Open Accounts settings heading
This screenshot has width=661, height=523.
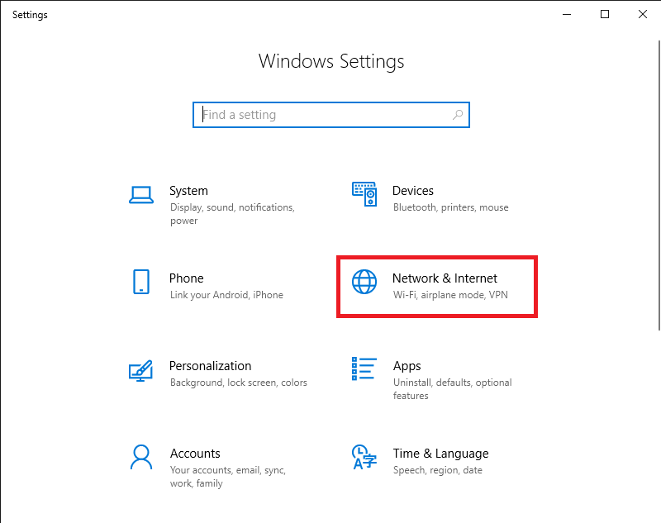tap(195, 454)
